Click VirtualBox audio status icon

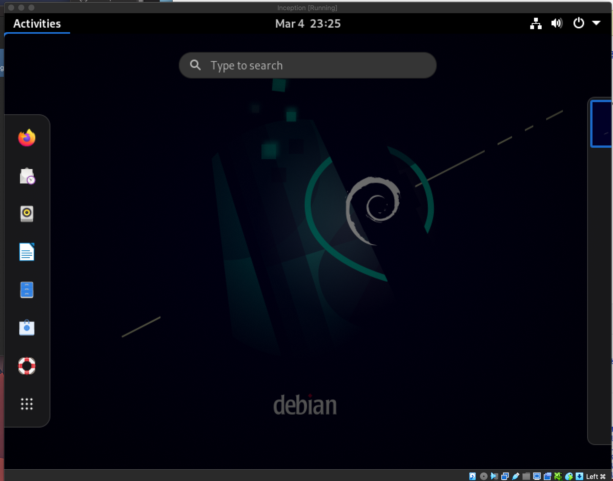pyautogui.click(x=494, y=476)
